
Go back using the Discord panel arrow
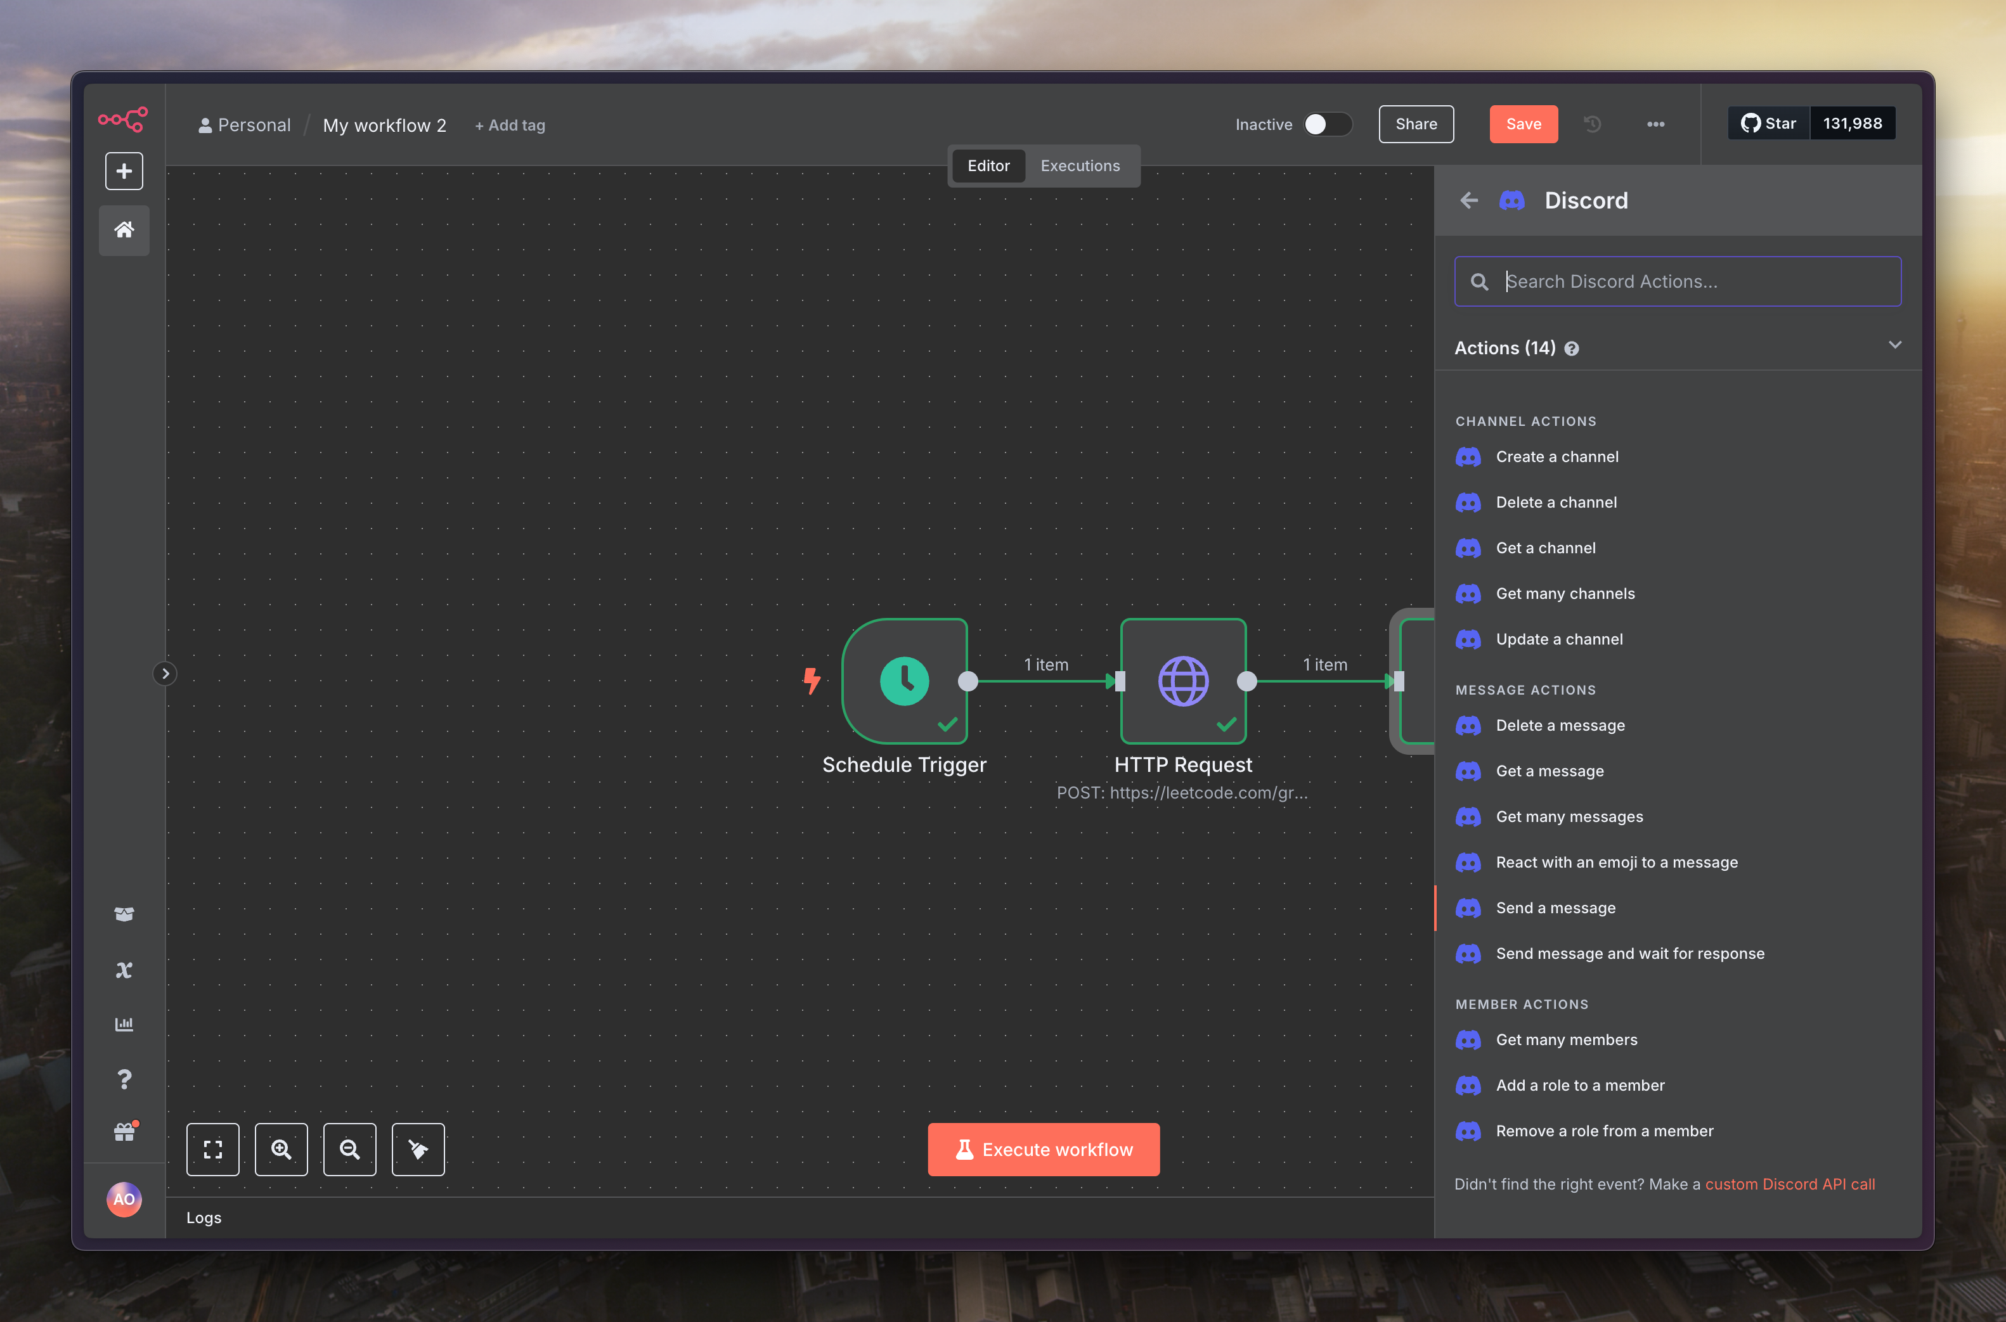tap(1469, 200)
